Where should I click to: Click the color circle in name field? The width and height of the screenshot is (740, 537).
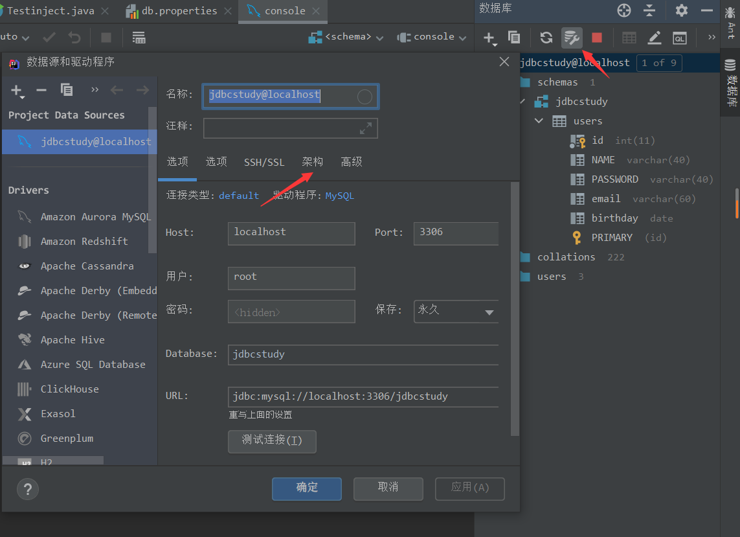(364, 97)
